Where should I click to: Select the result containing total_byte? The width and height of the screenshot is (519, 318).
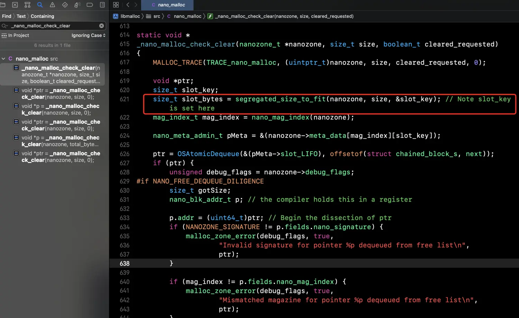(60, 141)
